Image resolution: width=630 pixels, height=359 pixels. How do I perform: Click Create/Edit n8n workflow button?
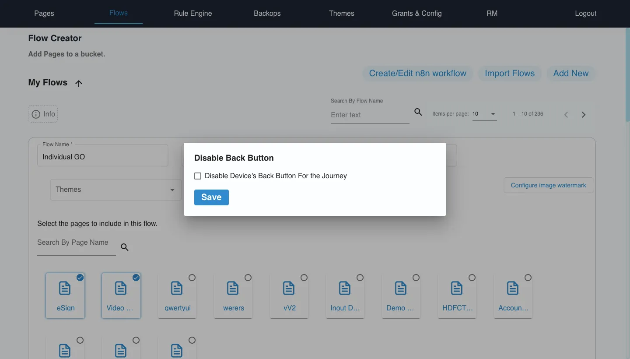point(418,74)
